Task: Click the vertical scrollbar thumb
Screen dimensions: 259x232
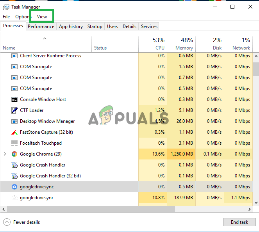Action: (x=256, y=69)
